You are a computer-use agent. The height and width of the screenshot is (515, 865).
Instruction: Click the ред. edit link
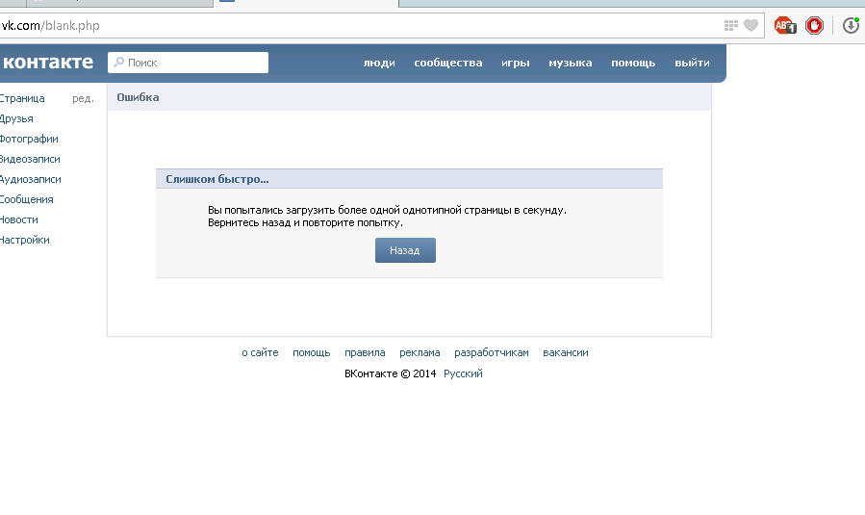click(x=83, y=98)
